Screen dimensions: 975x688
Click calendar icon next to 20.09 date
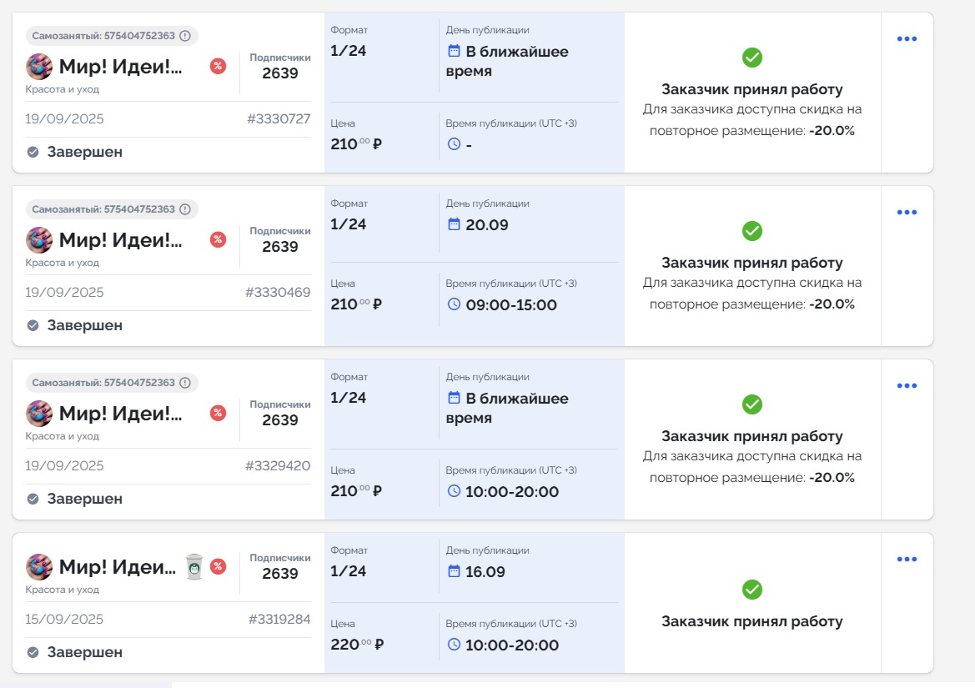(455, 224)
